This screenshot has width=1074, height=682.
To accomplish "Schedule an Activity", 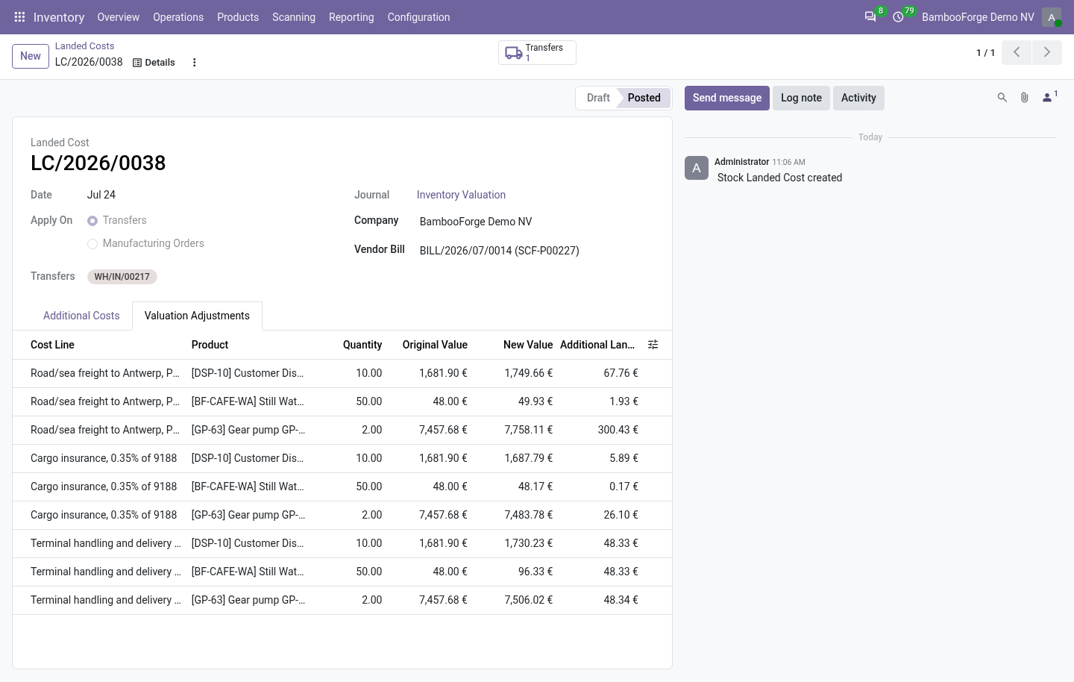I will [858, 98].
